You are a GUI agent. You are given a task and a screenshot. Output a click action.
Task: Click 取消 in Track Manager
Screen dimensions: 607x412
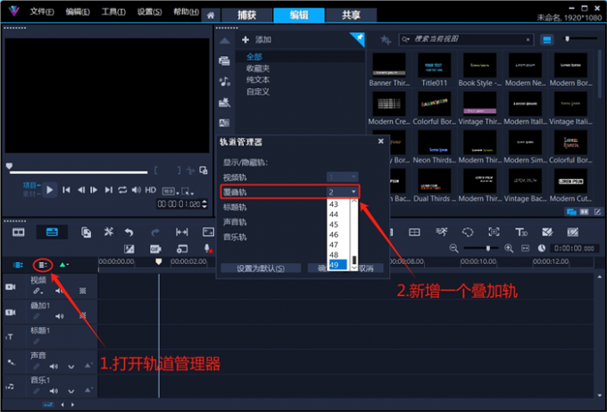(x=366, y=268)
